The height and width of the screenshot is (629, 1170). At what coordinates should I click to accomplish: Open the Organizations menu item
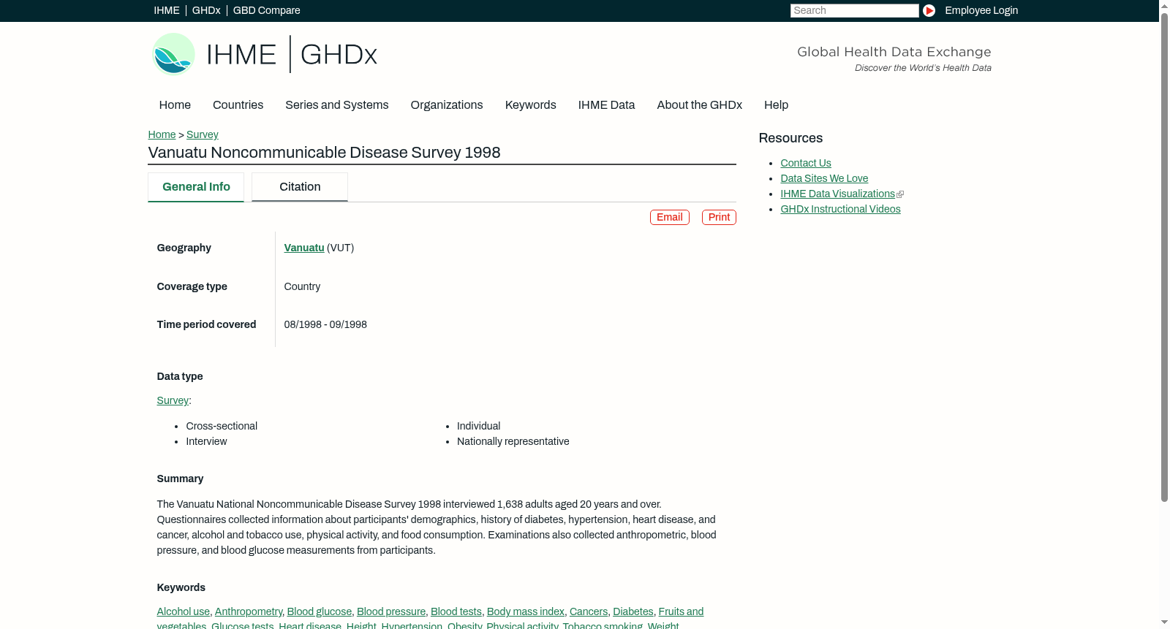447,105
